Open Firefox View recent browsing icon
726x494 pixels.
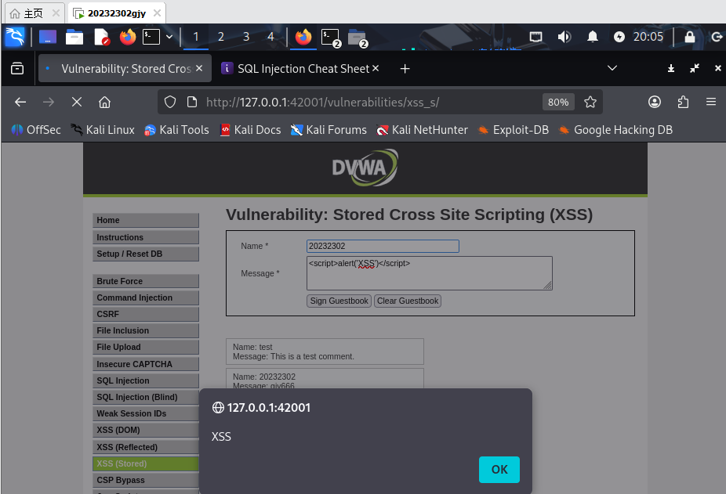click(x=17, y=68)
